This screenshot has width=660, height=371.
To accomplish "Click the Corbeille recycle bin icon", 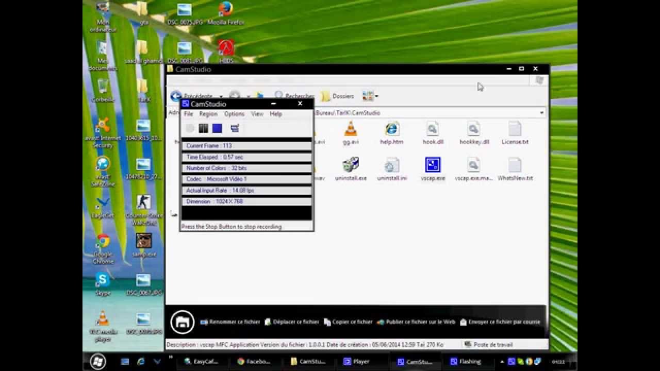I will [103, 91].
